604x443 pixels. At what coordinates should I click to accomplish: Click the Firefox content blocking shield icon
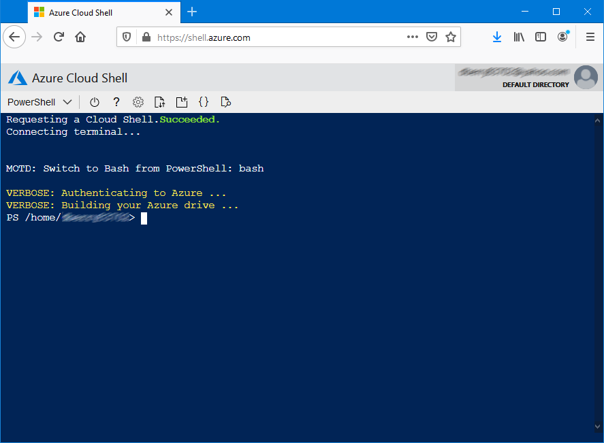coord(127,37)
